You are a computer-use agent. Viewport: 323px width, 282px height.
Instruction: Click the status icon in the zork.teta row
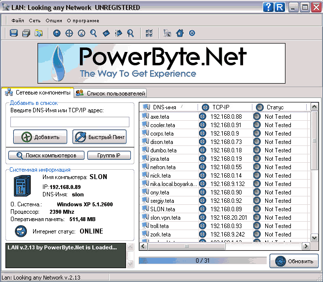[257, 234]
